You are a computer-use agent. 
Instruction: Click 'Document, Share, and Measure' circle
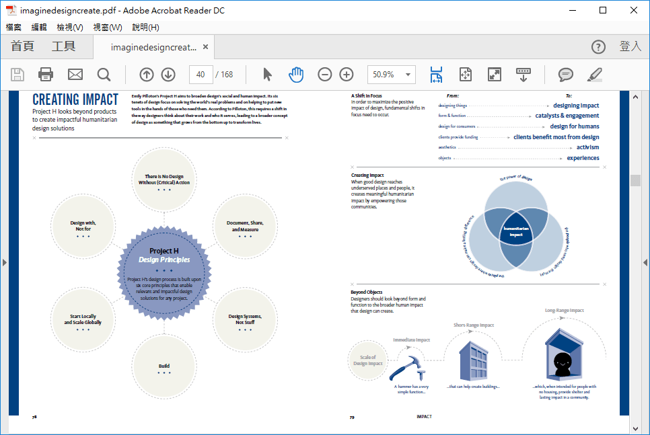245,226
